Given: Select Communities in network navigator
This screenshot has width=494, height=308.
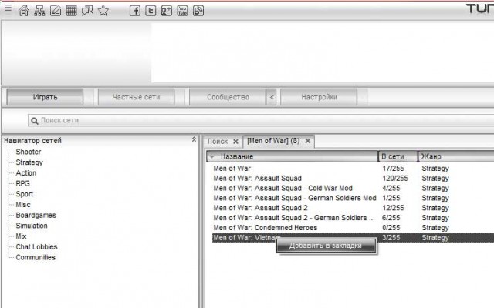Looking at the screenshot, I should click(36, 257).
